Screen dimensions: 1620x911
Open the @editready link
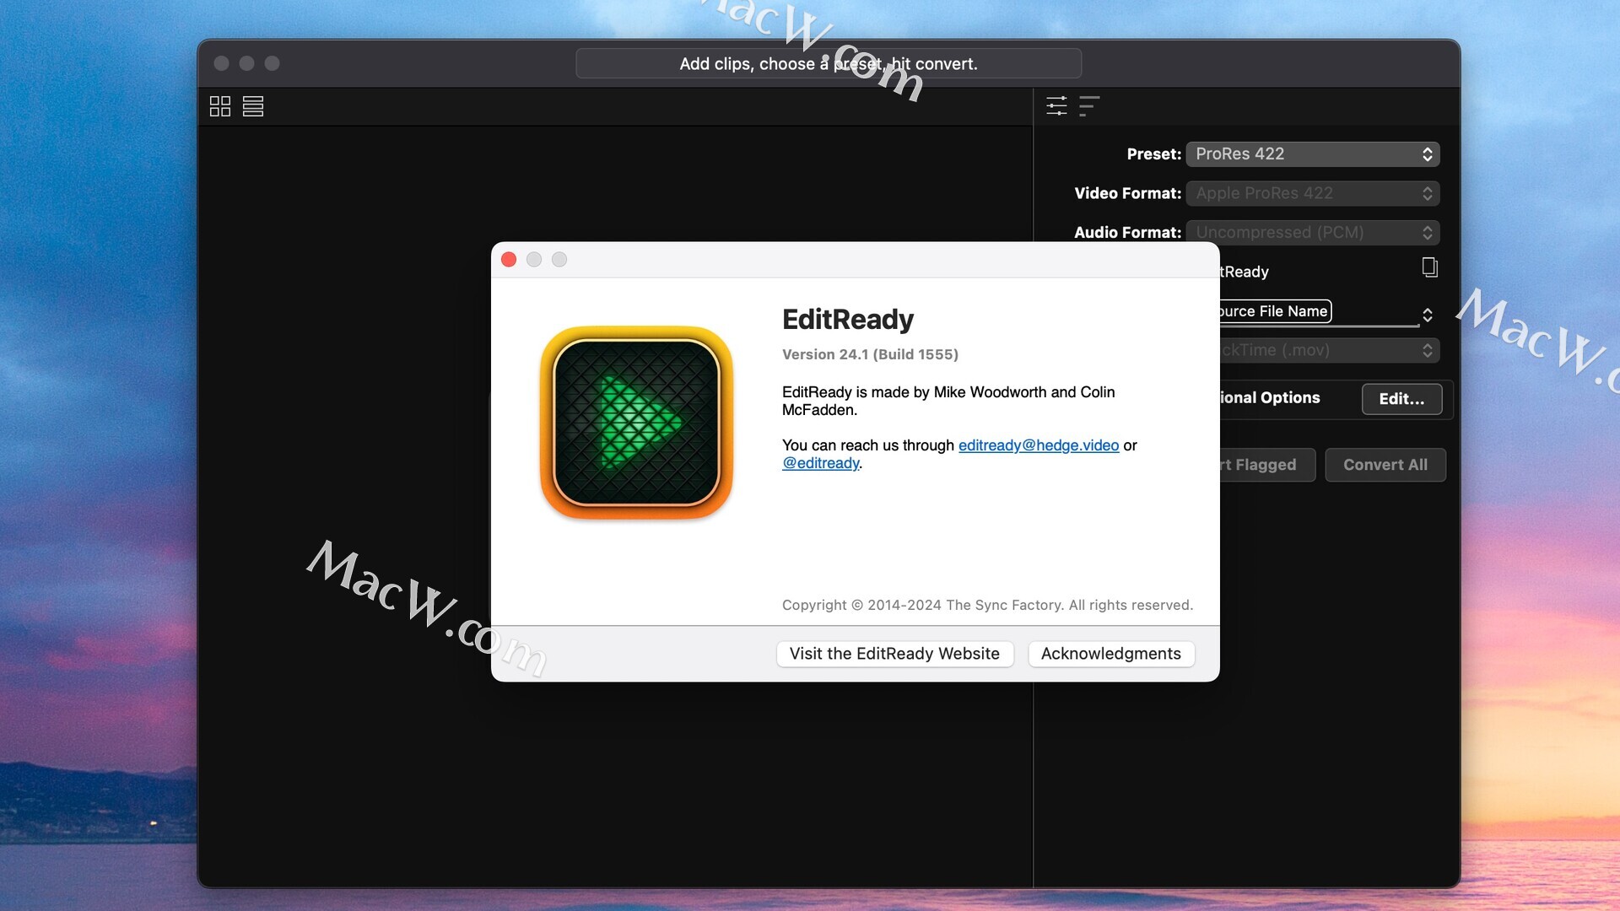[820, 463]
